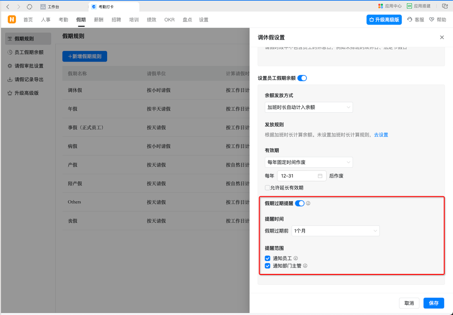The image size is (453, 315).
Task: Open 客服 customer service headset icon
Action: [x=410, y=20]
